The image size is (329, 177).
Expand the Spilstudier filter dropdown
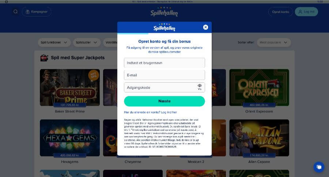click(87, 43)
